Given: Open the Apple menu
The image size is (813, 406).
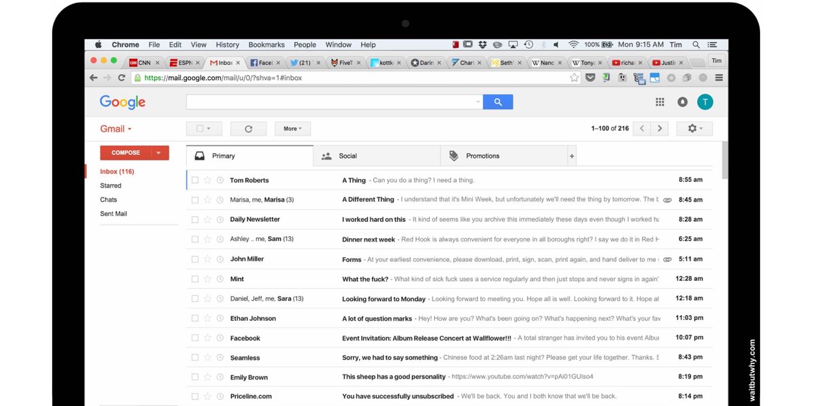Looking at the screenshot, I should click(98, 45).
